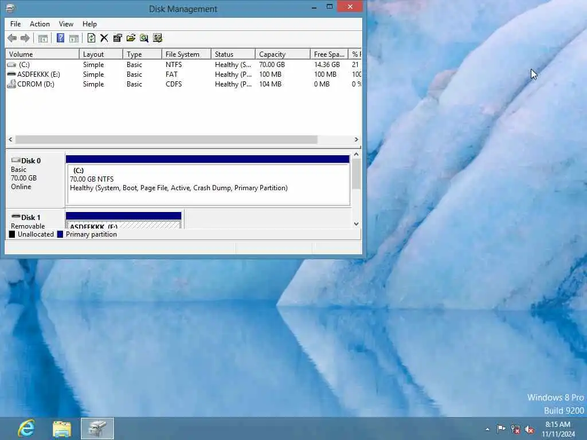The width and height of the screenshot is (587, 440).
Task: Open File Explorer from the taskbar
Action: coord(62,429)
